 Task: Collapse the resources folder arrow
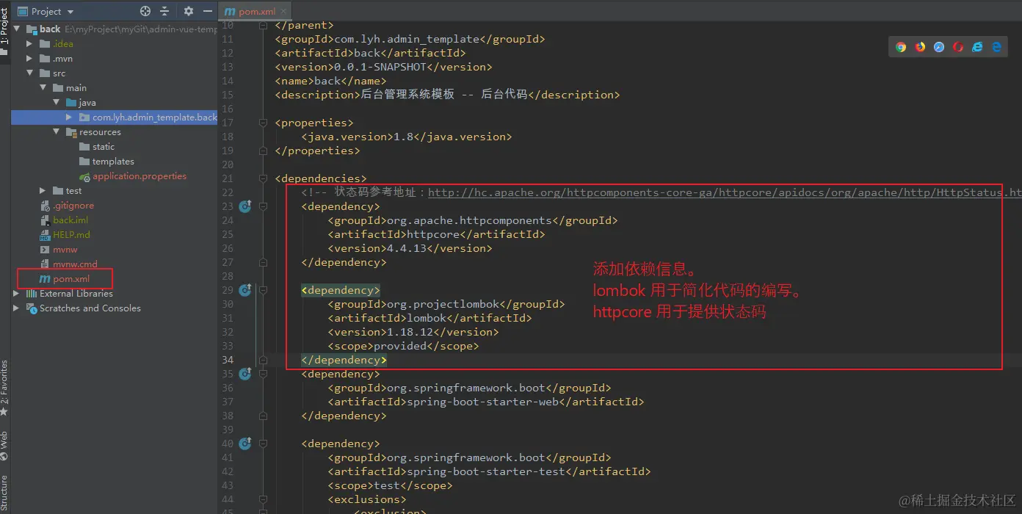[57, 132]
